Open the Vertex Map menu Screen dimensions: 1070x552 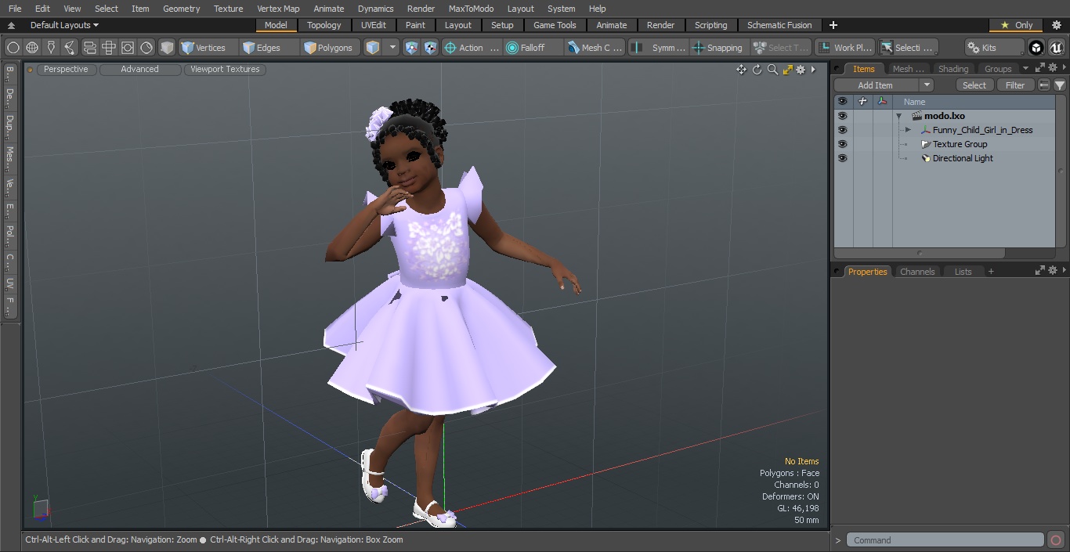coord(278,9)
